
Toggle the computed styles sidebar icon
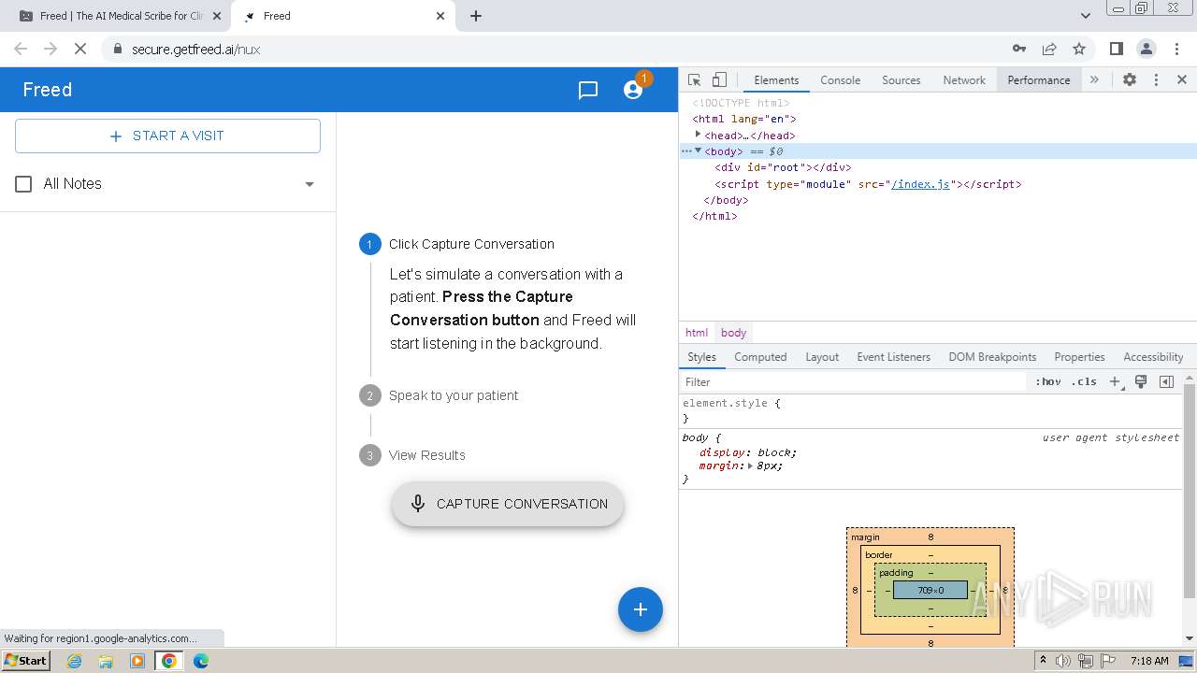[x=1166, y=381]
